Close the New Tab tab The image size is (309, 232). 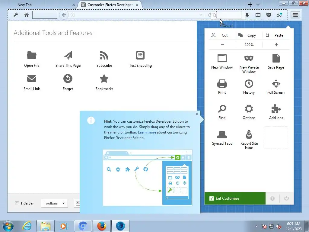[x=74, y=5]
